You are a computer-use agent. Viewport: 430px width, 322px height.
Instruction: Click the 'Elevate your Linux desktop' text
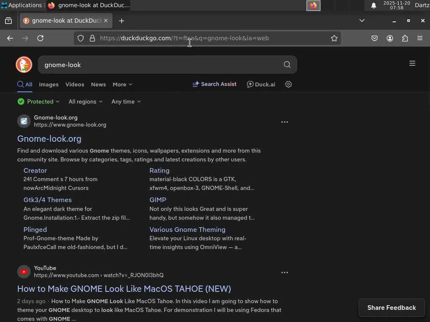pos(198,238)
